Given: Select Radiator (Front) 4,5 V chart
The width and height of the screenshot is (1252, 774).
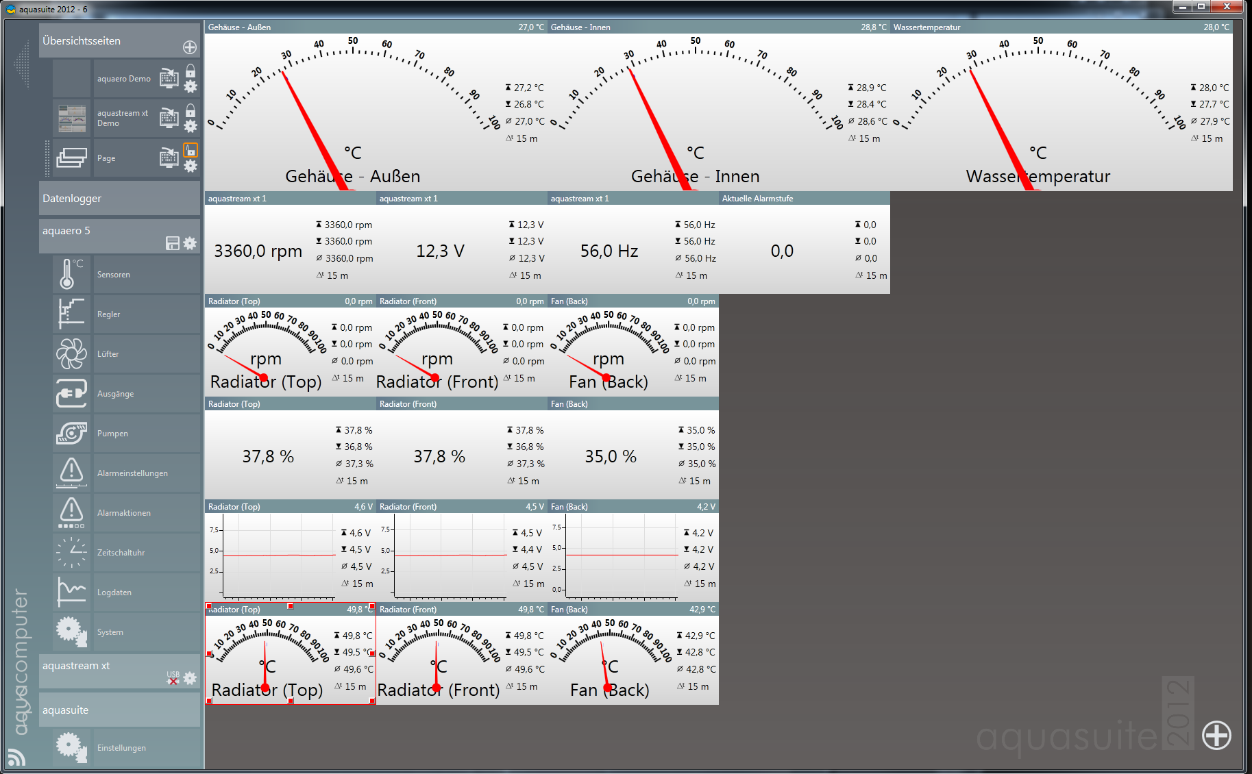Looking at the screenshot, I should click(461, 551).
